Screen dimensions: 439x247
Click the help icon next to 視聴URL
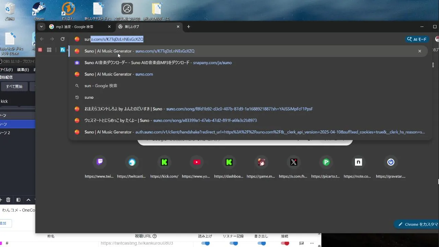(x=155, y=236)
